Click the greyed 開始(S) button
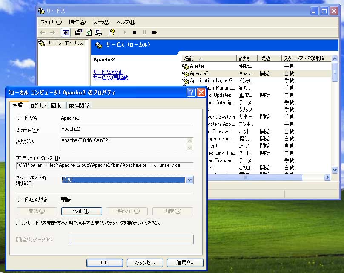This screenshot has width=344, height=273. point(37,211)
